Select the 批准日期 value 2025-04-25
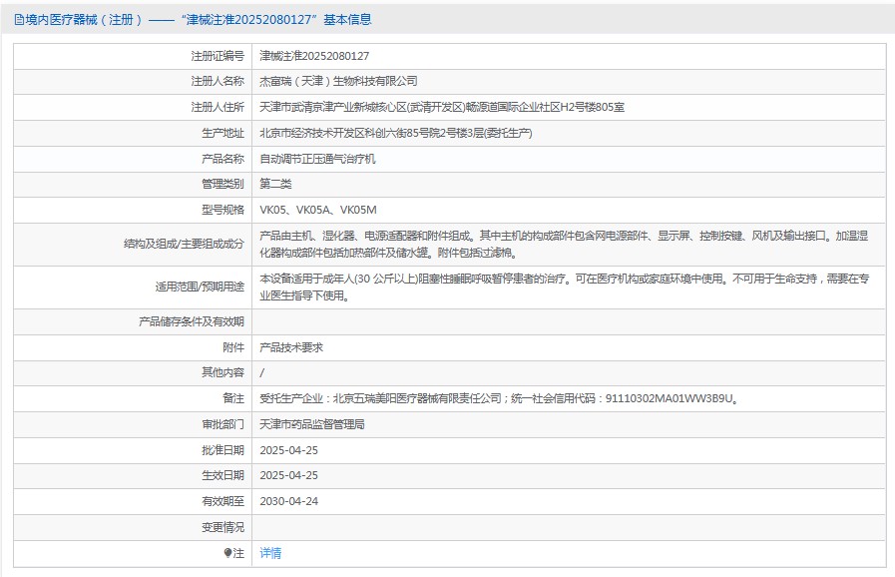Screen dimensions: 895x577 [x=288, y=450]
